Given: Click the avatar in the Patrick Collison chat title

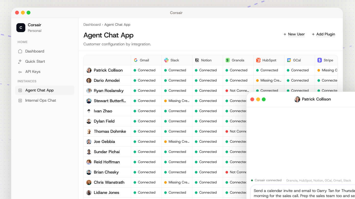Looking at the screenshot, I should 297,99.
